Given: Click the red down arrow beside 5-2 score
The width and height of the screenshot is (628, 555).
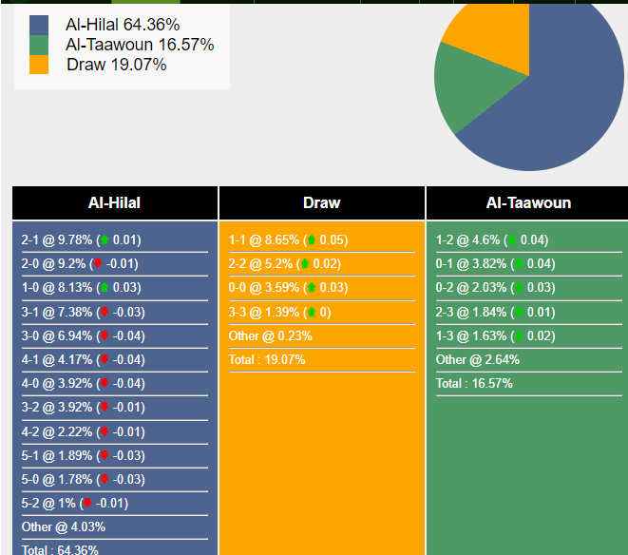Looking at the screenshot, I should [87, 504].
